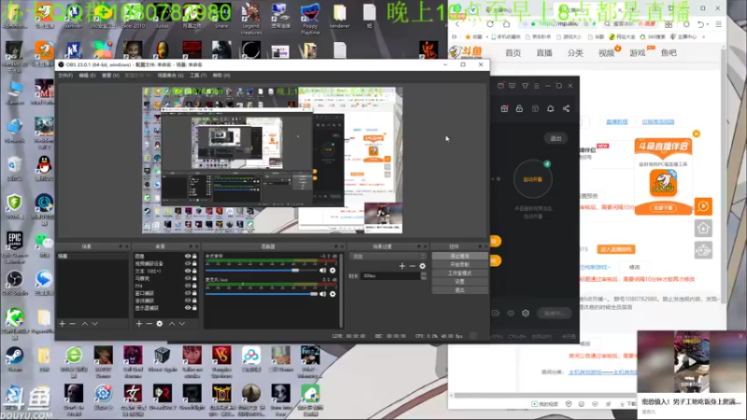The height and width of the screenshot is (420, 747).
Task: Open Mic/Aux settings gear in mixer
Action: coord(332,294)
